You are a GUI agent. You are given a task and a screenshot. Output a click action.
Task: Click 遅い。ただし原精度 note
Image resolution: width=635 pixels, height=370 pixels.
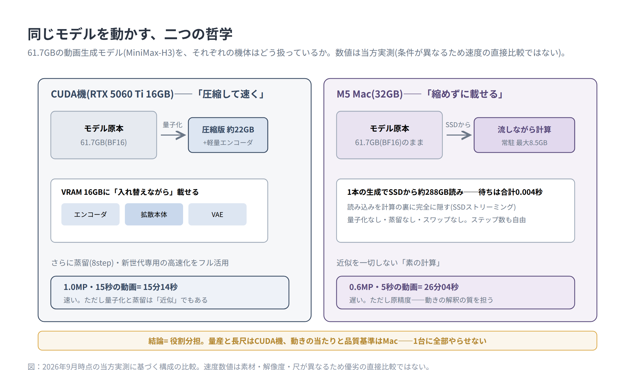tap(421, 300)
